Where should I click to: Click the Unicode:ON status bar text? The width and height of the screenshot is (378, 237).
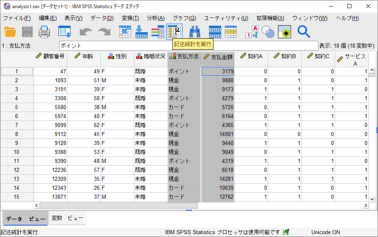click(x=326, y=232)
